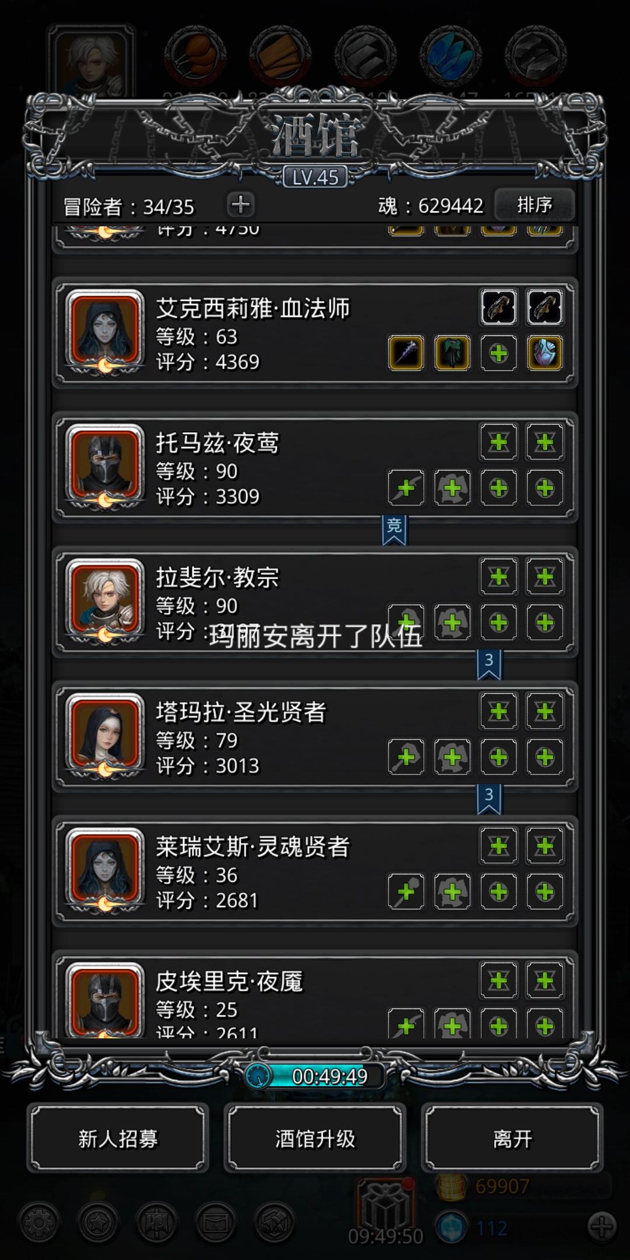Screen dimensions: 630x1260
Task: Select 托马兹·夜莺's portrait
Action: tap(105, 465)
